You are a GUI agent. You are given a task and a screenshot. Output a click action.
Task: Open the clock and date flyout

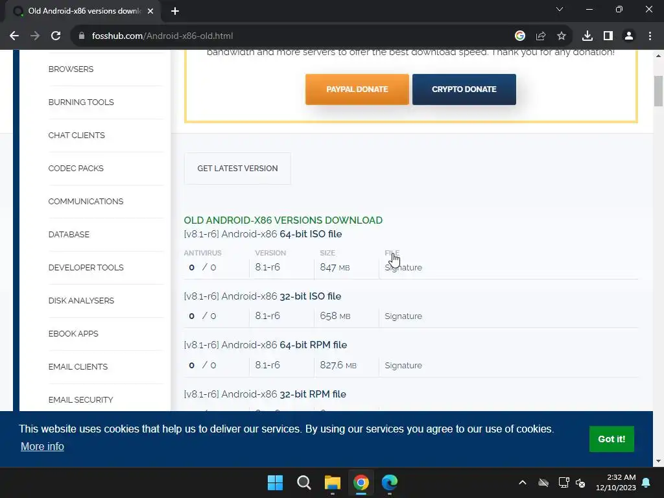click(616, 482)
